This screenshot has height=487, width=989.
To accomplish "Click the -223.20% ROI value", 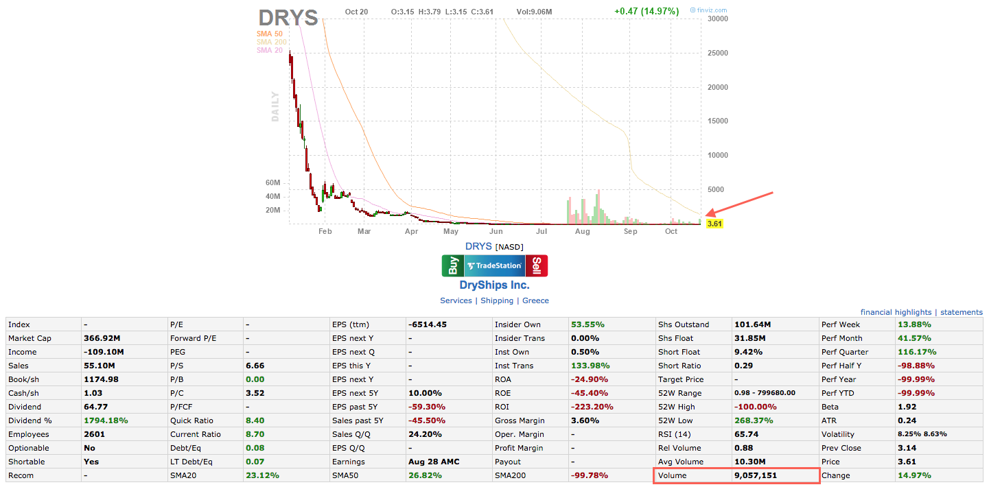I will tap(592, 407).
